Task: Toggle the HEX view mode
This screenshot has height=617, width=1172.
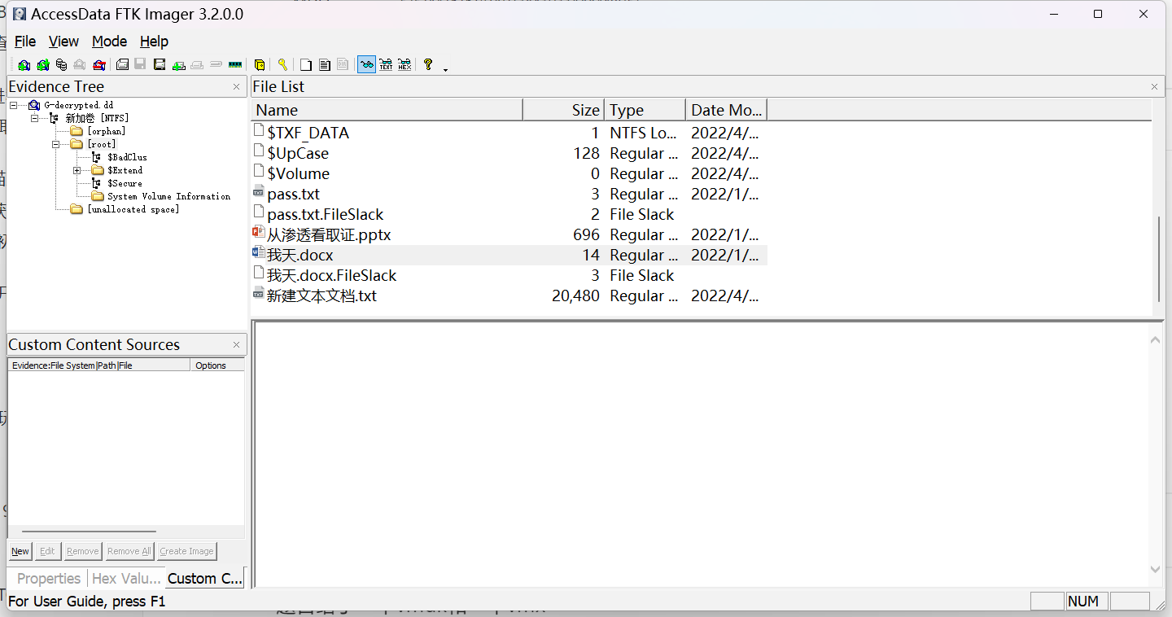Action: [x=405, y=65]
